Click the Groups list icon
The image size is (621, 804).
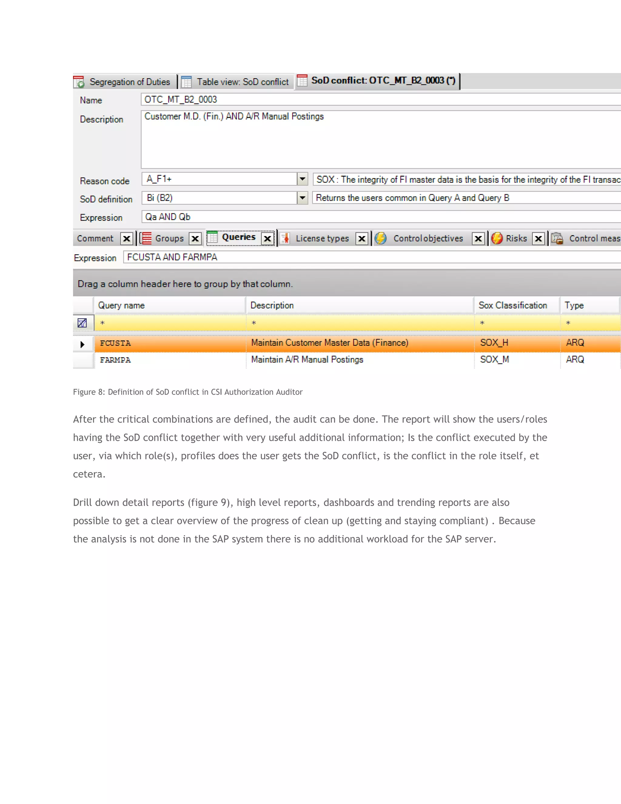(x=146, y=238)
